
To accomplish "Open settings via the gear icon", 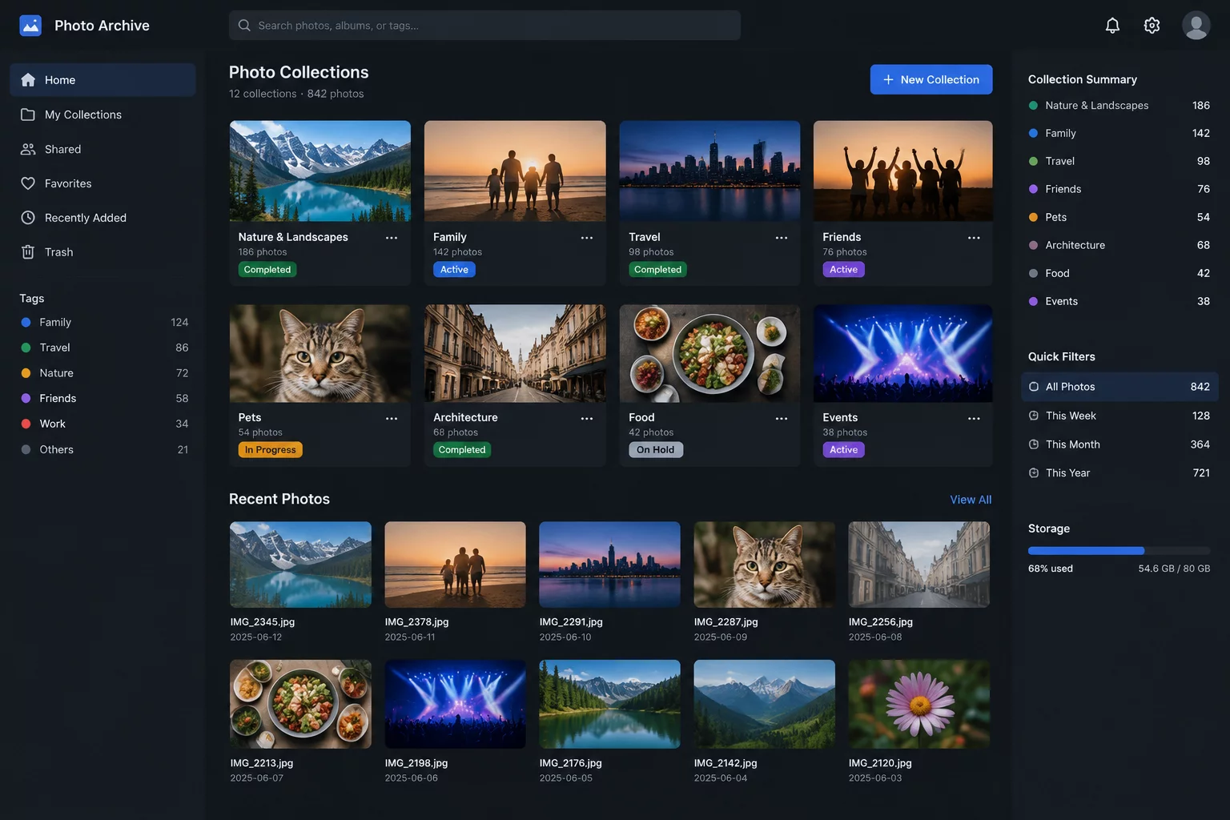I will [1152, 26].
